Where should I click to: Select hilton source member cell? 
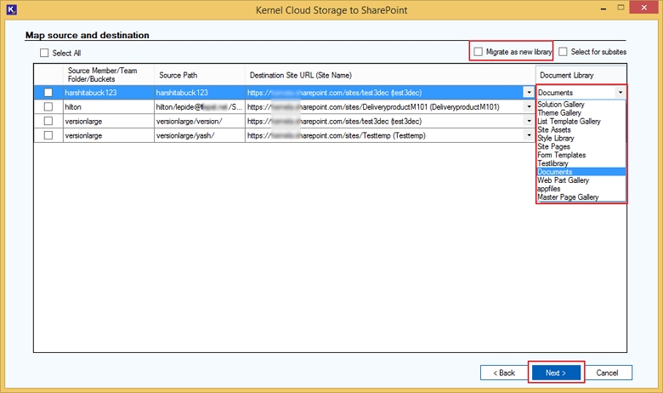coord(109,107)
